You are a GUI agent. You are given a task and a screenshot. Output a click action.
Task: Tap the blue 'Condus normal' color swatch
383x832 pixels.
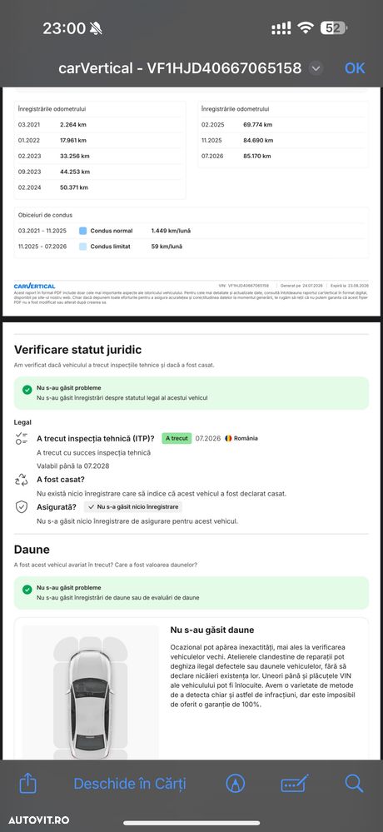tap(82, 231)
